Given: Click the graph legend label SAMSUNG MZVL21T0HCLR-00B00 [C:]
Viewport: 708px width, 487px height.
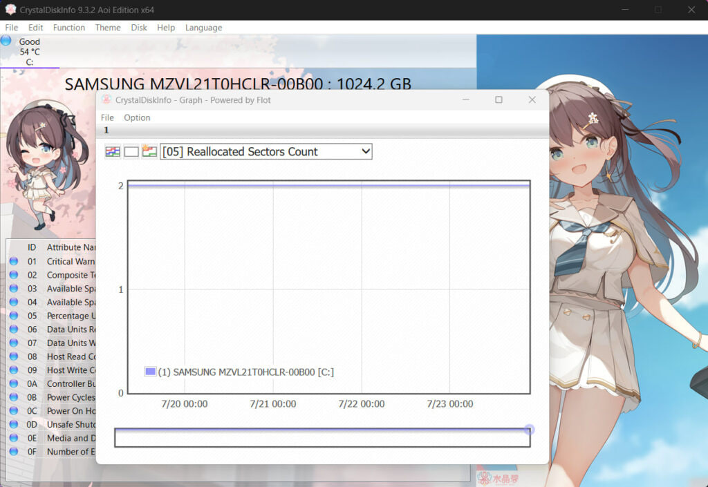Looking at the screenshot, I should tap(246, 372).
